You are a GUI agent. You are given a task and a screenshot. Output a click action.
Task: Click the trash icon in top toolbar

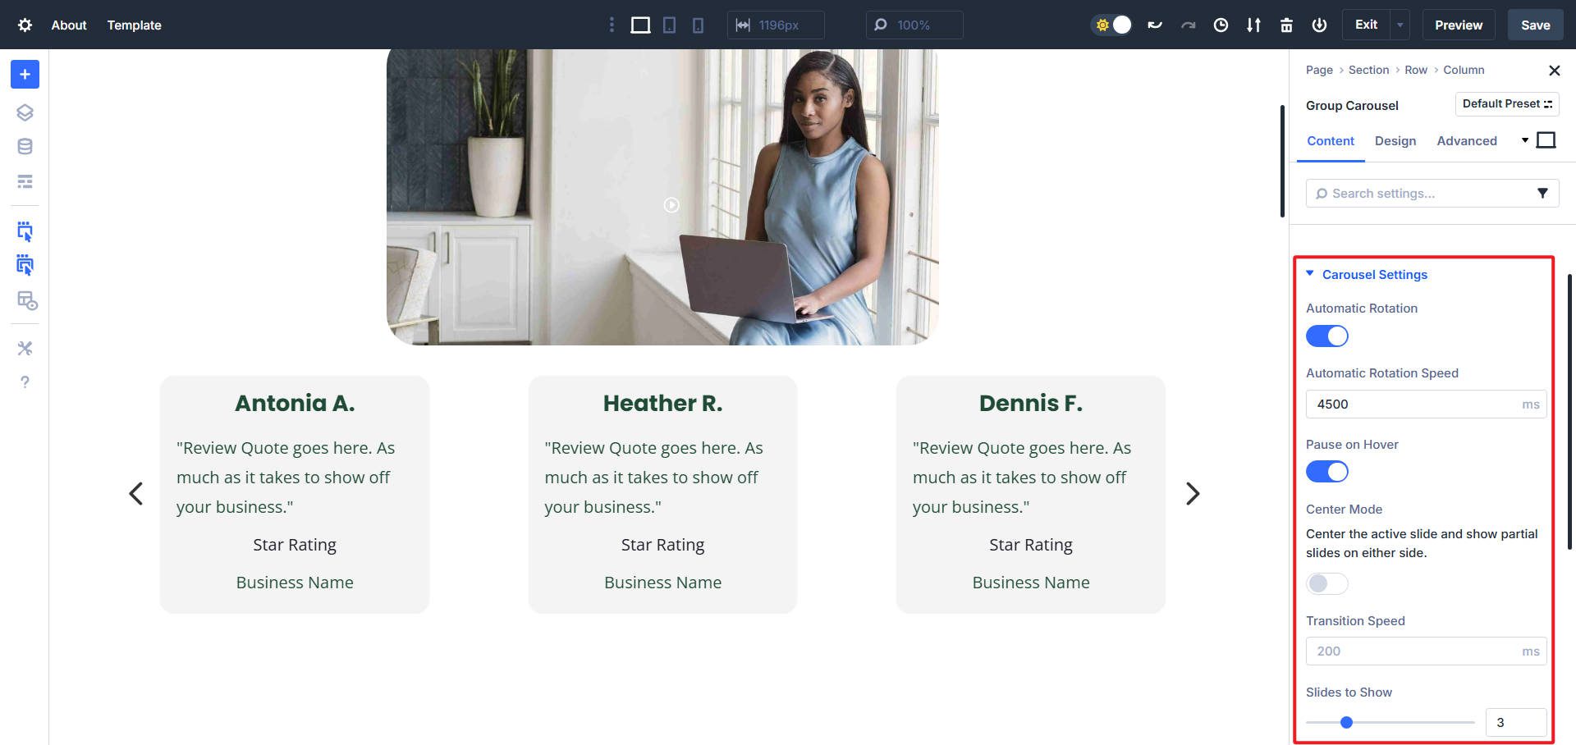pyautogui.click(x=1286, y=25)
